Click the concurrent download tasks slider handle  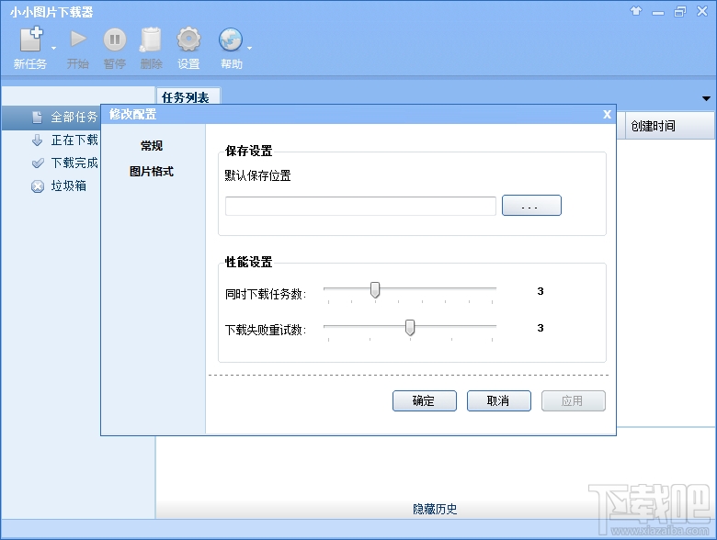coord(375,289)
